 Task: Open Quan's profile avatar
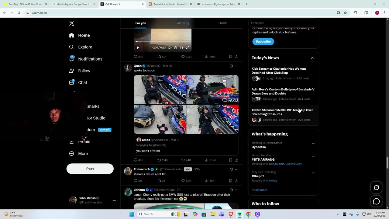pyautogui.click(x=128, y=68)
